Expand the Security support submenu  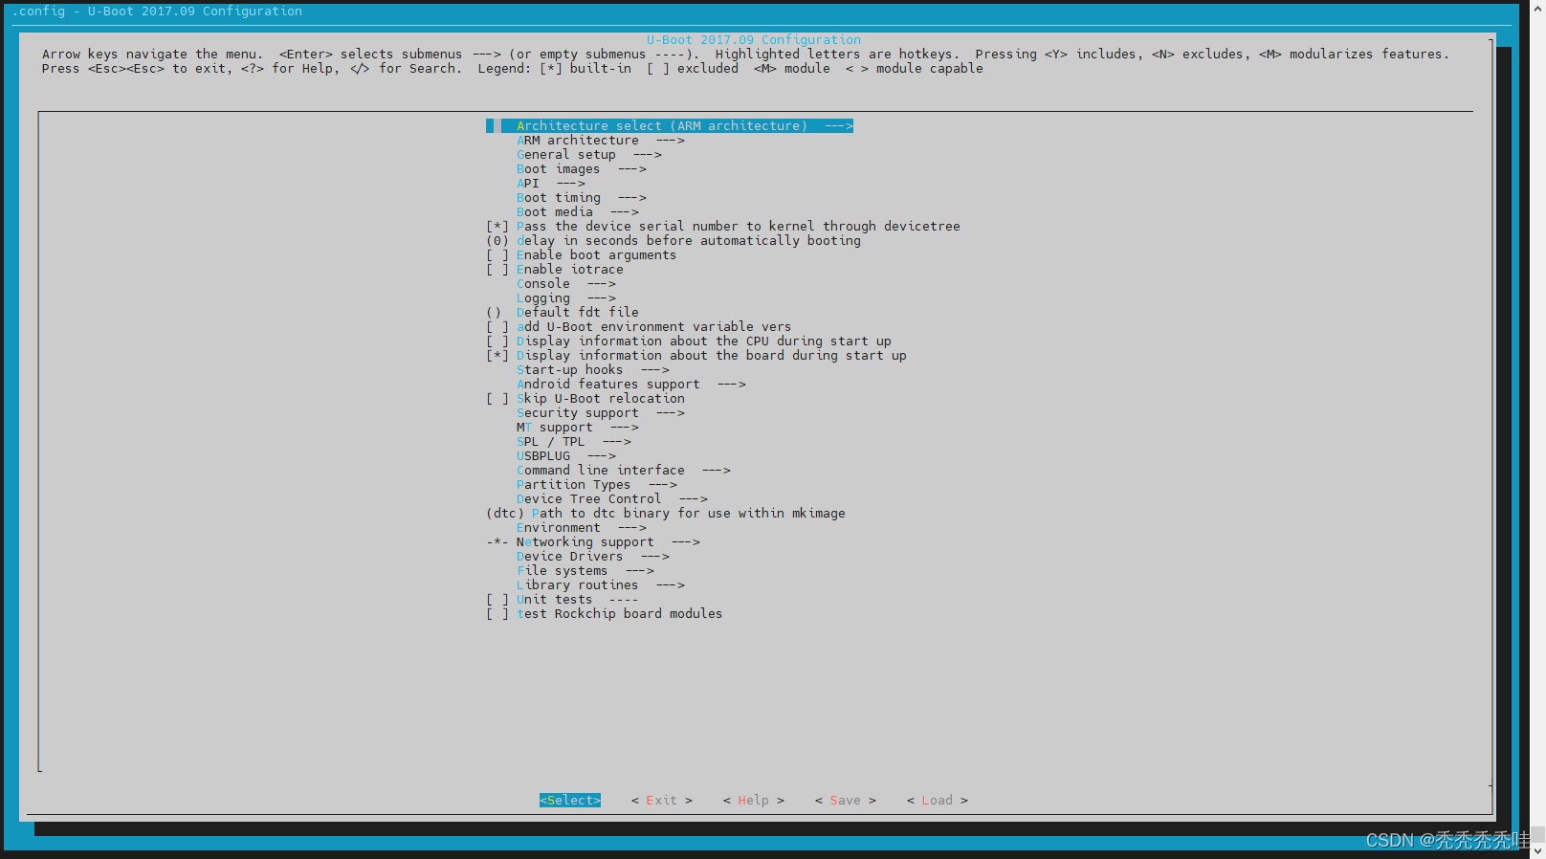601,413
